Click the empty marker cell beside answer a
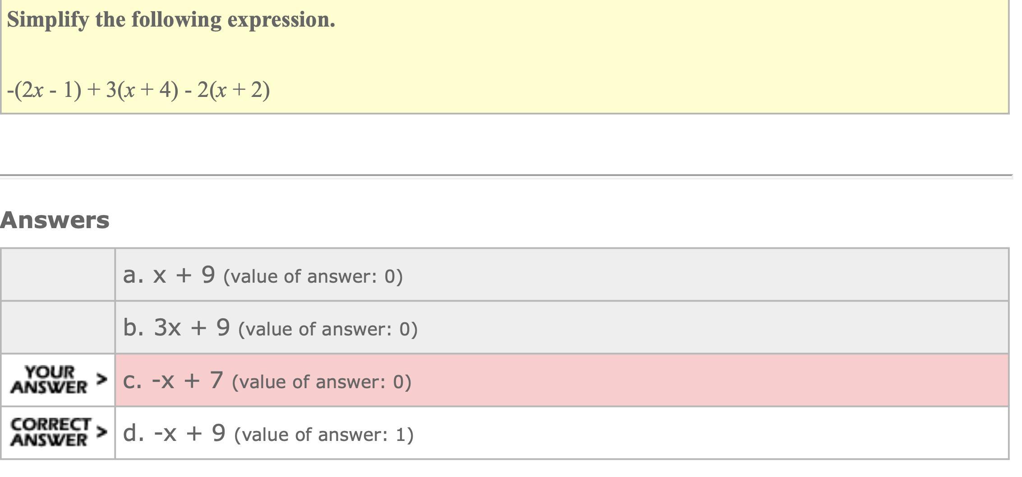This screenshot has width=1022, height=477. (58, 275)
